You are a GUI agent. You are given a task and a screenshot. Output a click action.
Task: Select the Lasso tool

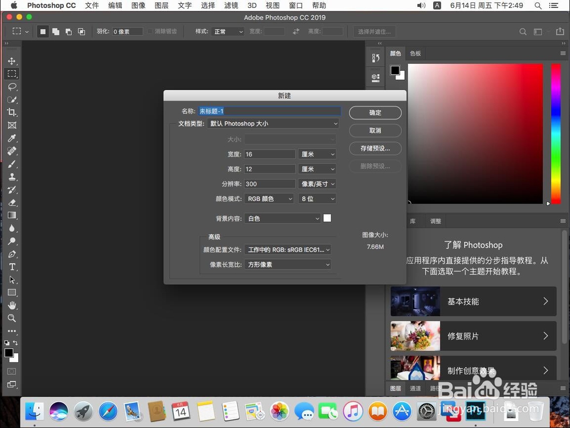coord(12,87)
